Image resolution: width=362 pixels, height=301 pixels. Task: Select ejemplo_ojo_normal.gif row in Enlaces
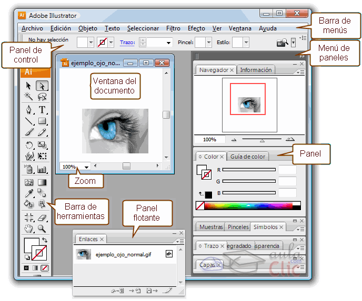pos(125,254)
